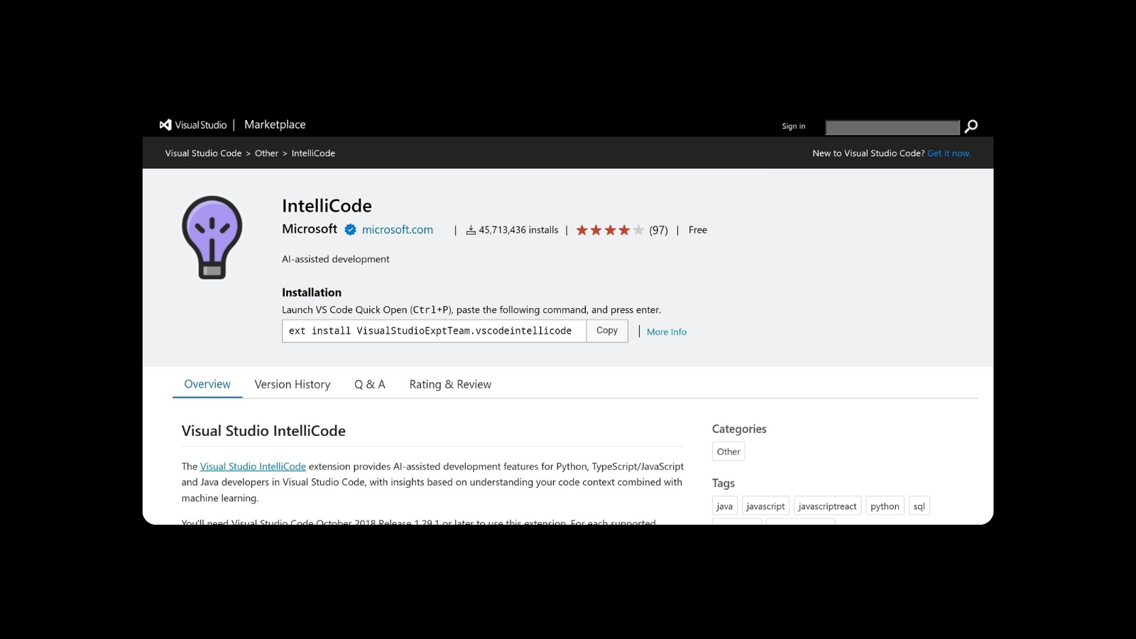Open the More Info link
This screenshot has width=1136, height=639.
[x=667, y=332]
